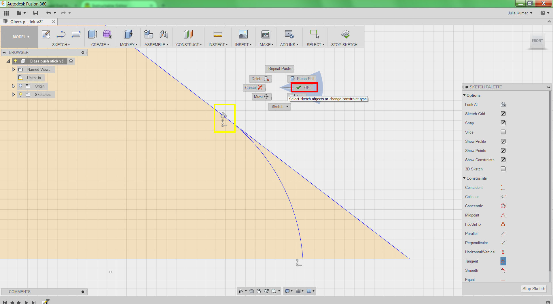Click the Midpoint constraint icon
The width and height of the screenshot is (553, 304).
(503, 215)
